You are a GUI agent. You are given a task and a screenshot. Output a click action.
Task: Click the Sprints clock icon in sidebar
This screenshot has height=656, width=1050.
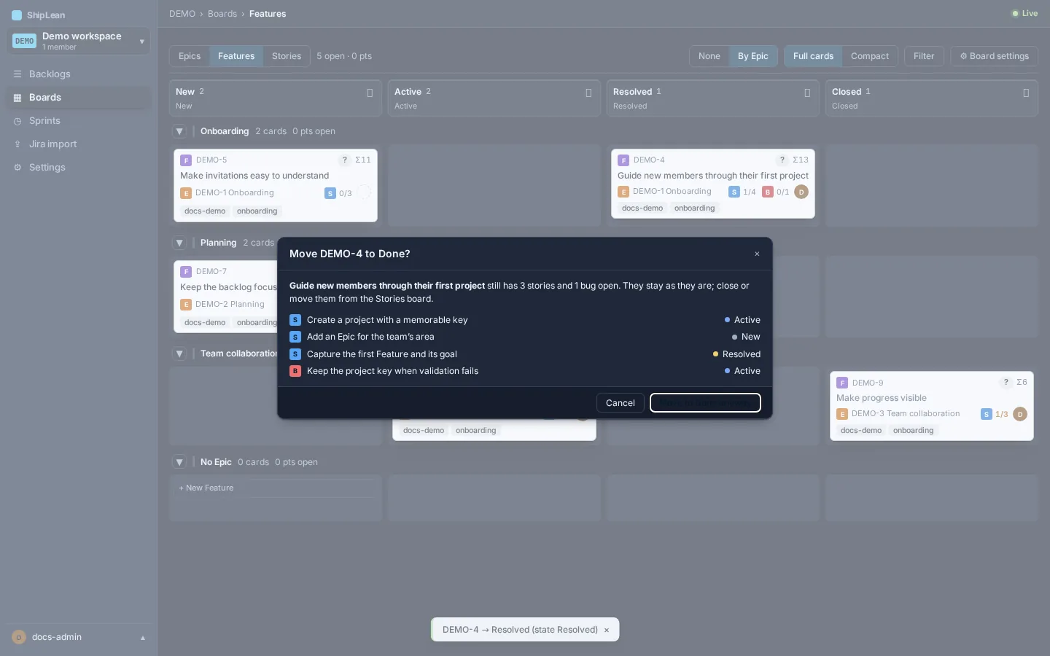(17, 121)
